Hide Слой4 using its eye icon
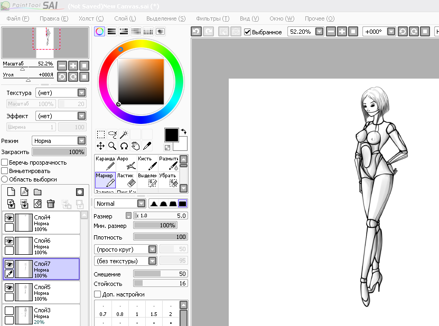 point(9,218)
